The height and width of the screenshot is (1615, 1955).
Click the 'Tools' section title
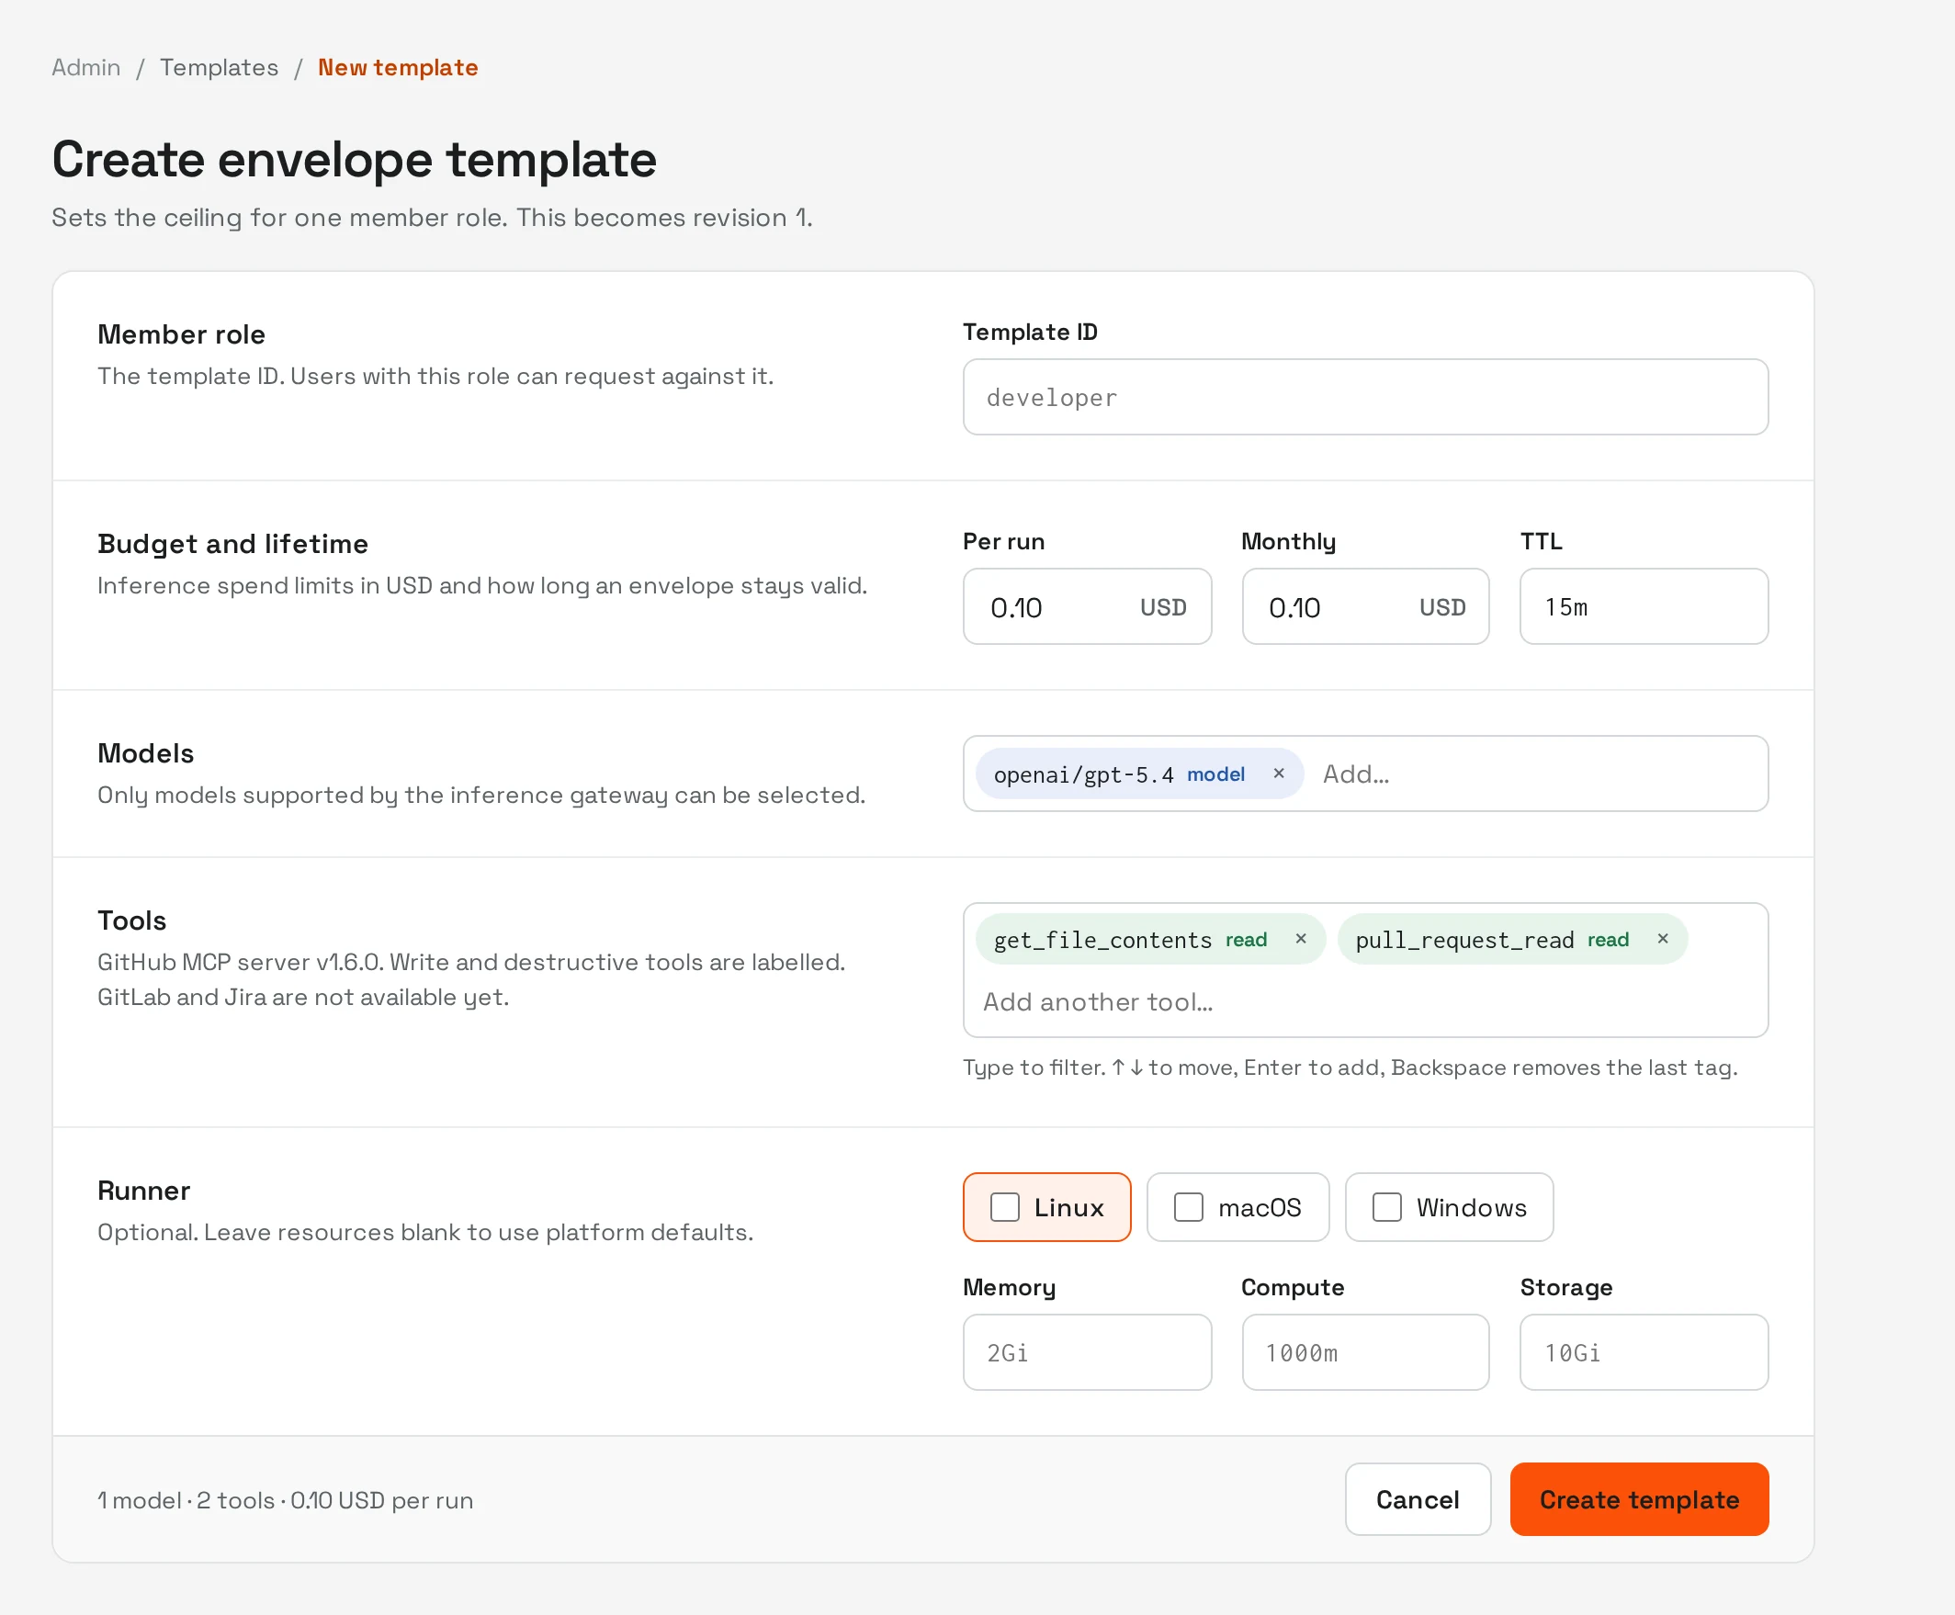click(131, 920)
